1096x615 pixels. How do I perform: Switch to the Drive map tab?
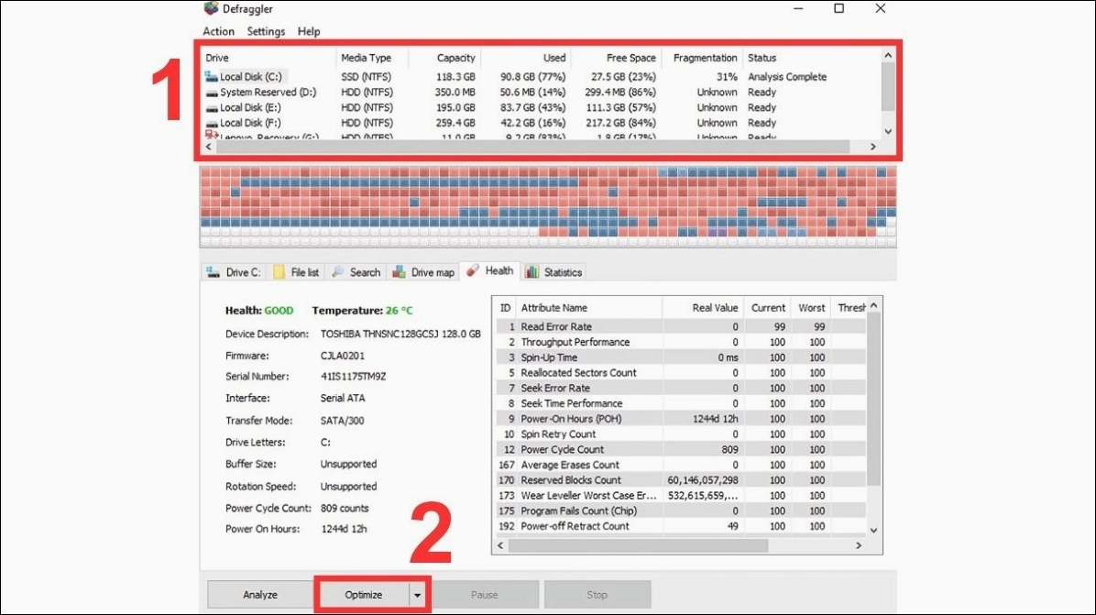coord(423,272)
